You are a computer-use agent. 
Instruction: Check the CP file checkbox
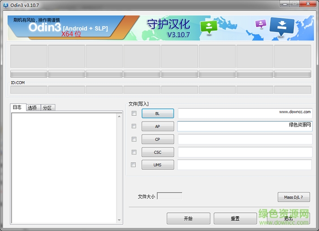[134, 139]
